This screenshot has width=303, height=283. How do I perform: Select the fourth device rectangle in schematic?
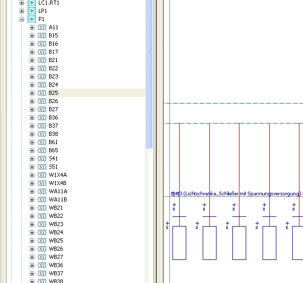click(269, 243)
